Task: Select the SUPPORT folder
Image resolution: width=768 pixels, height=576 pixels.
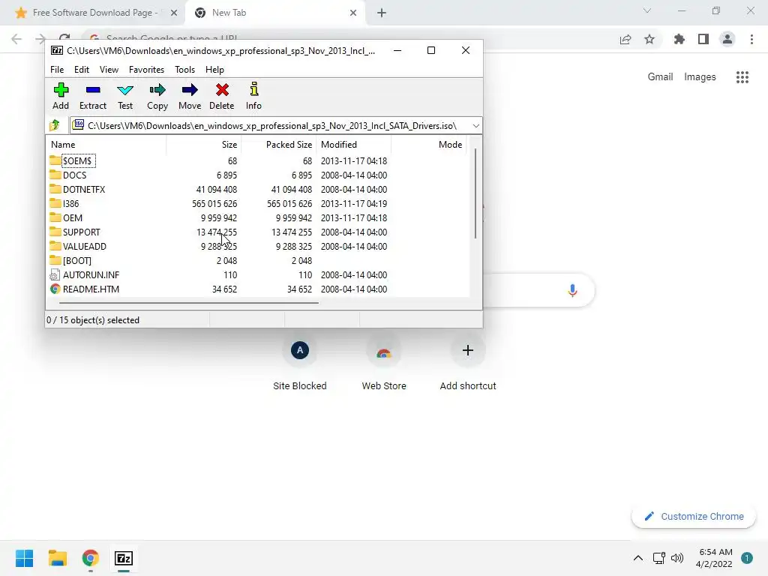Action: point(75,232)
